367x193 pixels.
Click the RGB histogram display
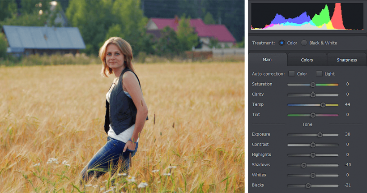tap(307, 17)
